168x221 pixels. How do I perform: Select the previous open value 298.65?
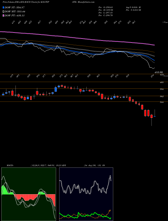tap(109, 7)
